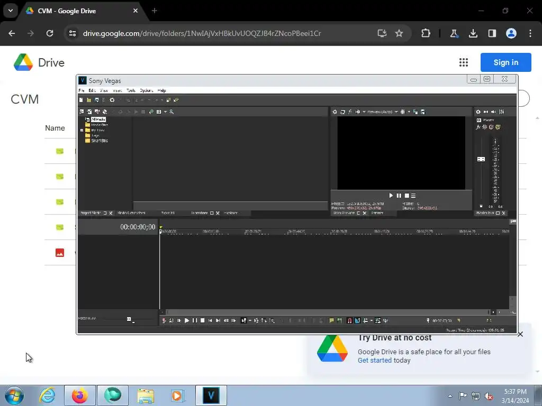Toggle split screen view icon in preview toolbar
542x406 pixels.
click(x=358, y=112)
